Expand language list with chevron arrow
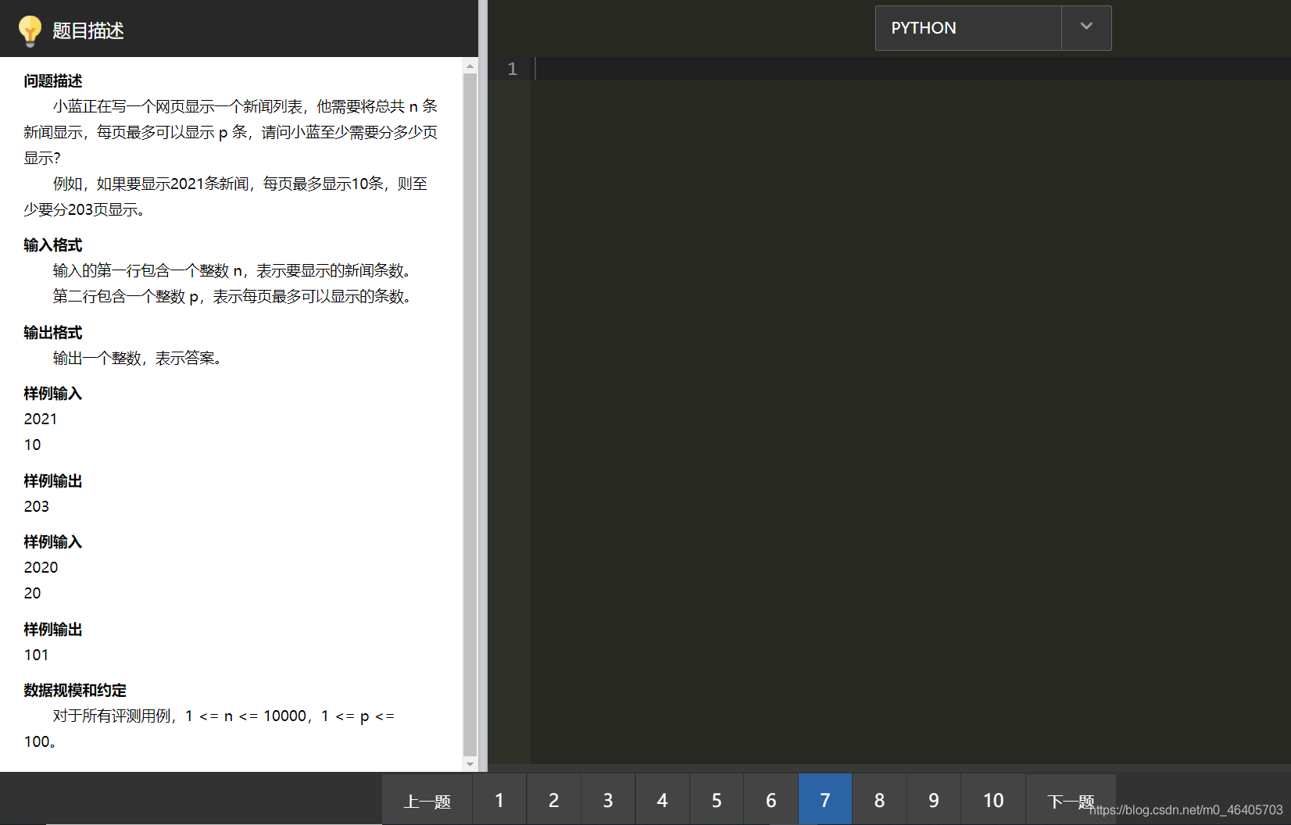Screen dimensions: 1291x825 point(1086,27)
